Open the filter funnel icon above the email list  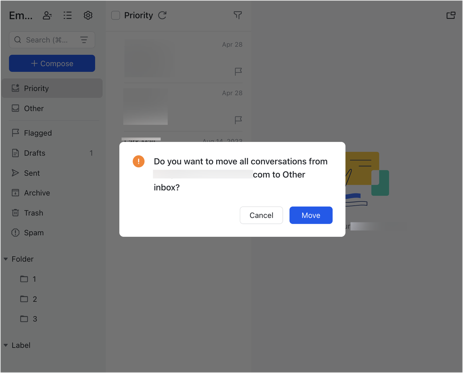pyautogui.click(x=238, y=15)
